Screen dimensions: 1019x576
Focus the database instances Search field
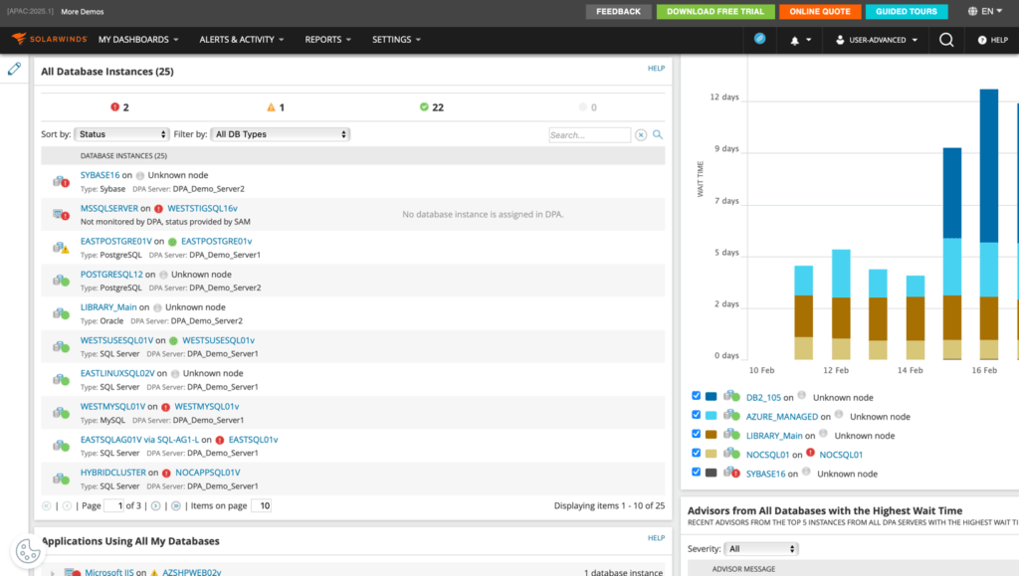point(589,135)
